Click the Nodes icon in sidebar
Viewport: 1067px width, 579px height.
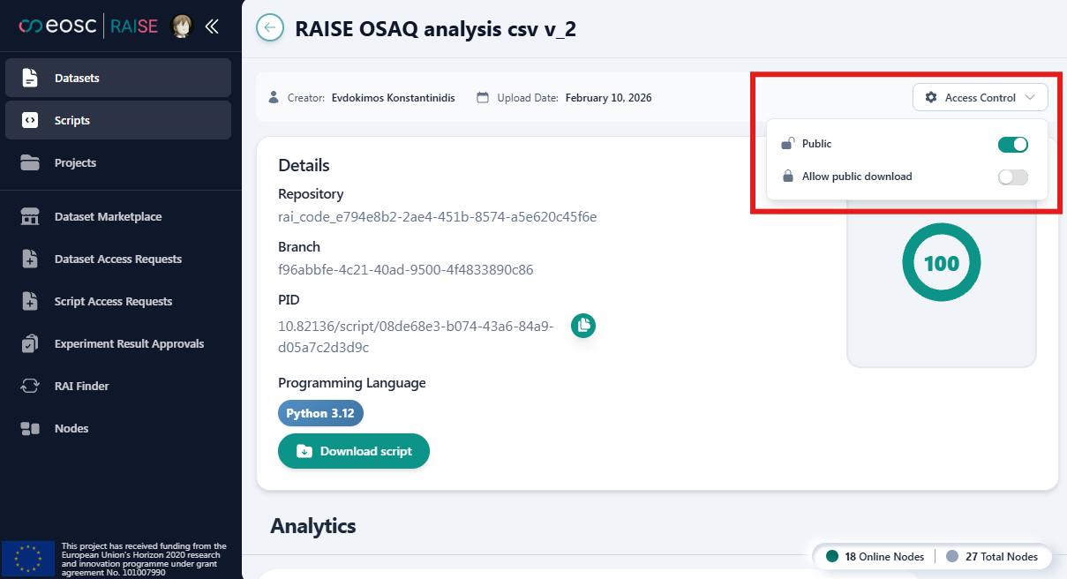tap(30, 428)
